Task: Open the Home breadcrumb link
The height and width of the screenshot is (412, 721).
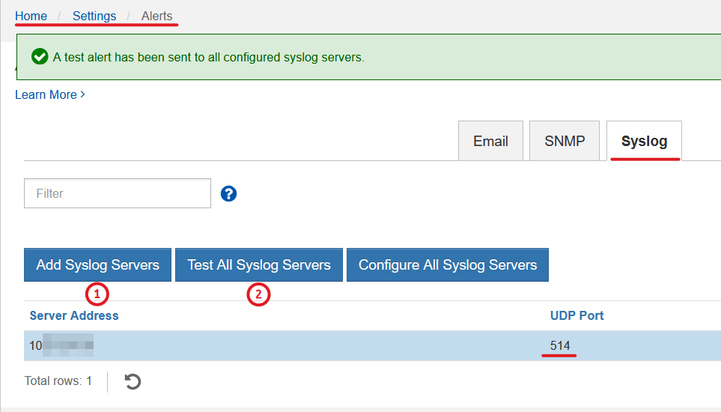Action: pyautogui.click(x=31, y=16)
